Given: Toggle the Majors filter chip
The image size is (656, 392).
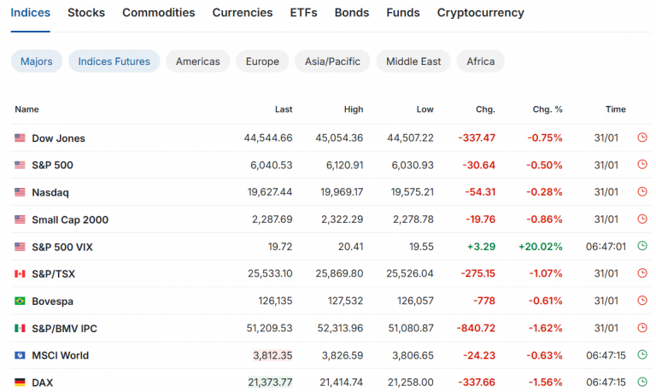Looking at the screenshot, I should click(x=37, y=61).
